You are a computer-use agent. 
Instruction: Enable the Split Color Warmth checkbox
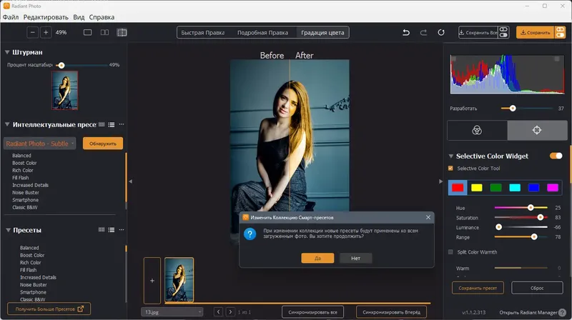[x=450, y=252]
